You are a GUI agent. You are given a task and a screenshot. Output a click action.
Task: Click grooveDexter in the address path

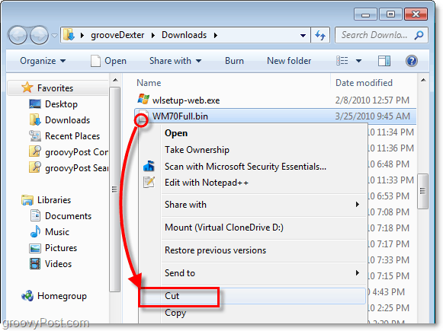pos(117,35)
